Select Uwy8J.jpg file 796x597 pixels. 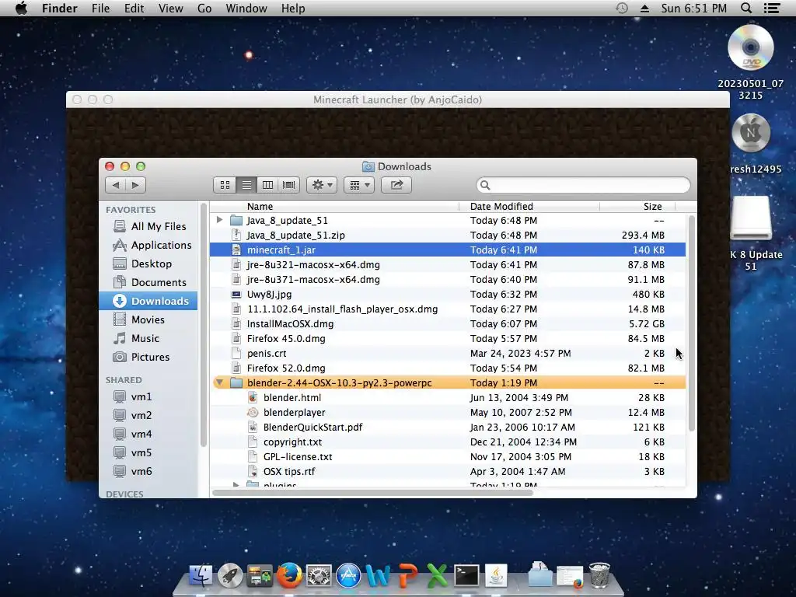click(x=448, y=294)
